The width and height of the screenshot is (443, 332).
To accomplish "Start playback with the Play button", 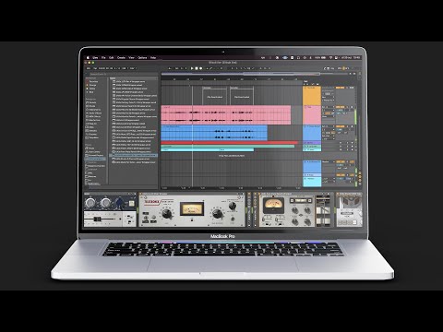I will [x=192, y=68].
